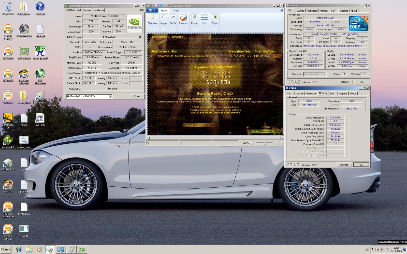
Task: Click right arrow of Paint horizontal scrollbar
Action: 282,138
